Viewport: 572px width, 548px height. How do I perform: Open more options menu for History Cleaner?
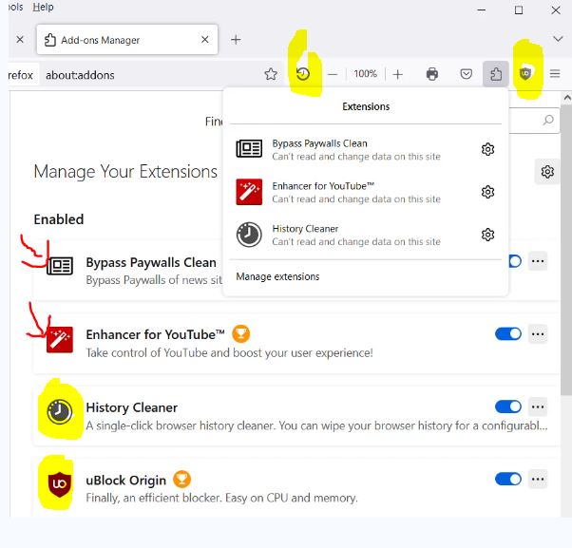[538, 406]
